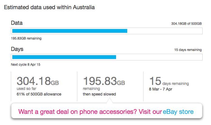Click the pink "Want a great deal" promo text
Image resolution: width=211 pixels, height=125 pixels.
(90, 112)
